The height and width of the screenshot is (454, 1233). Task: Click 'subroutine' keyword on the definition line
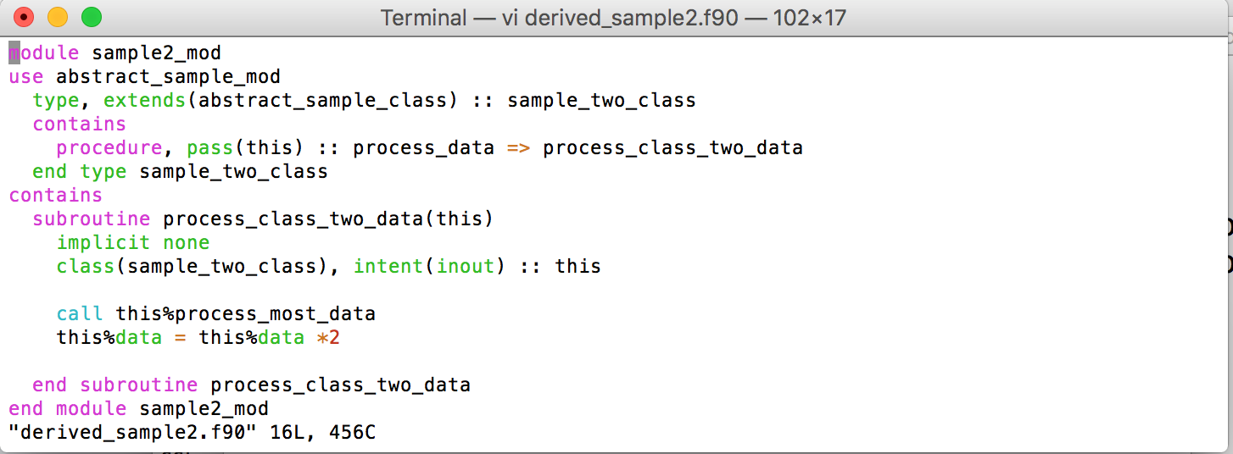tap(92, 219)
